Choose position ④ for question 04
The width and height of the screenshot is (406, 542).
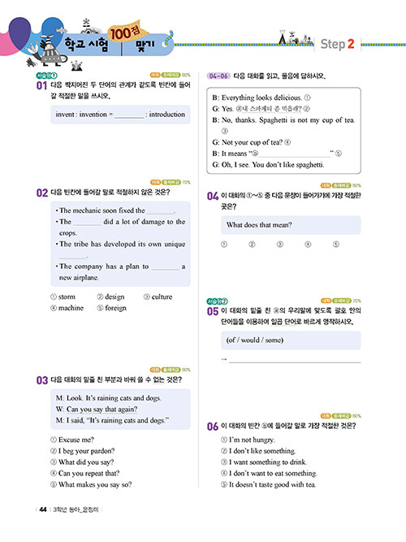[308, 245]
